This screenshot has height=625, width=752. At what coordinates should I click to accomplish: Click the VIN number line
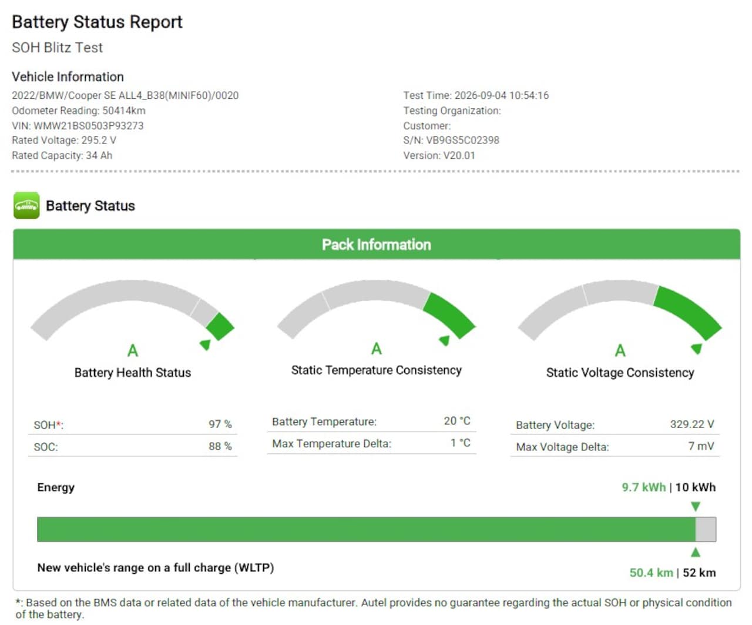[78, 125]
